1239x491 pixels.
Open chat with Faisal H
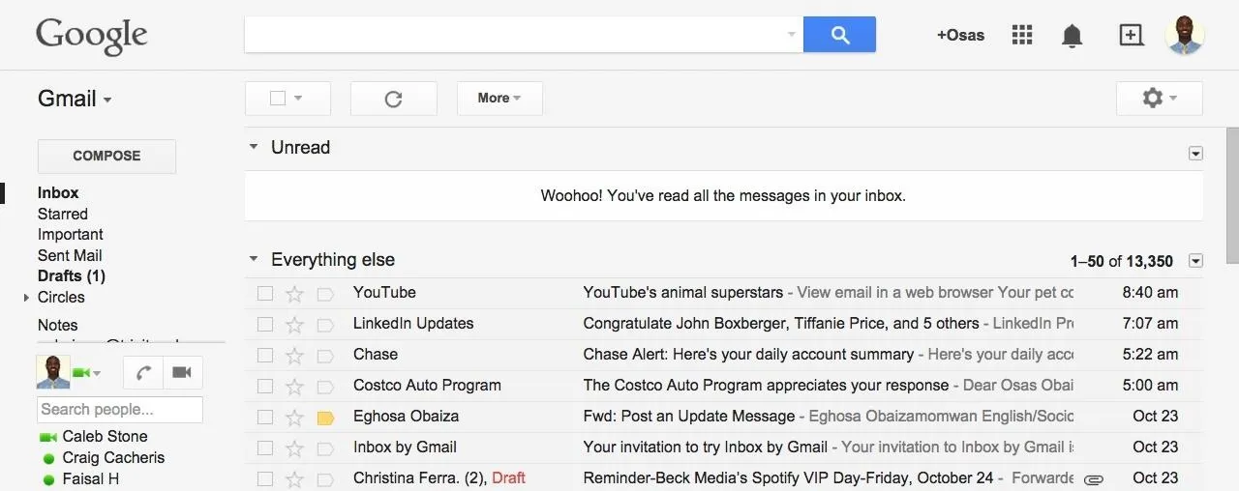[x=91, y=479]
